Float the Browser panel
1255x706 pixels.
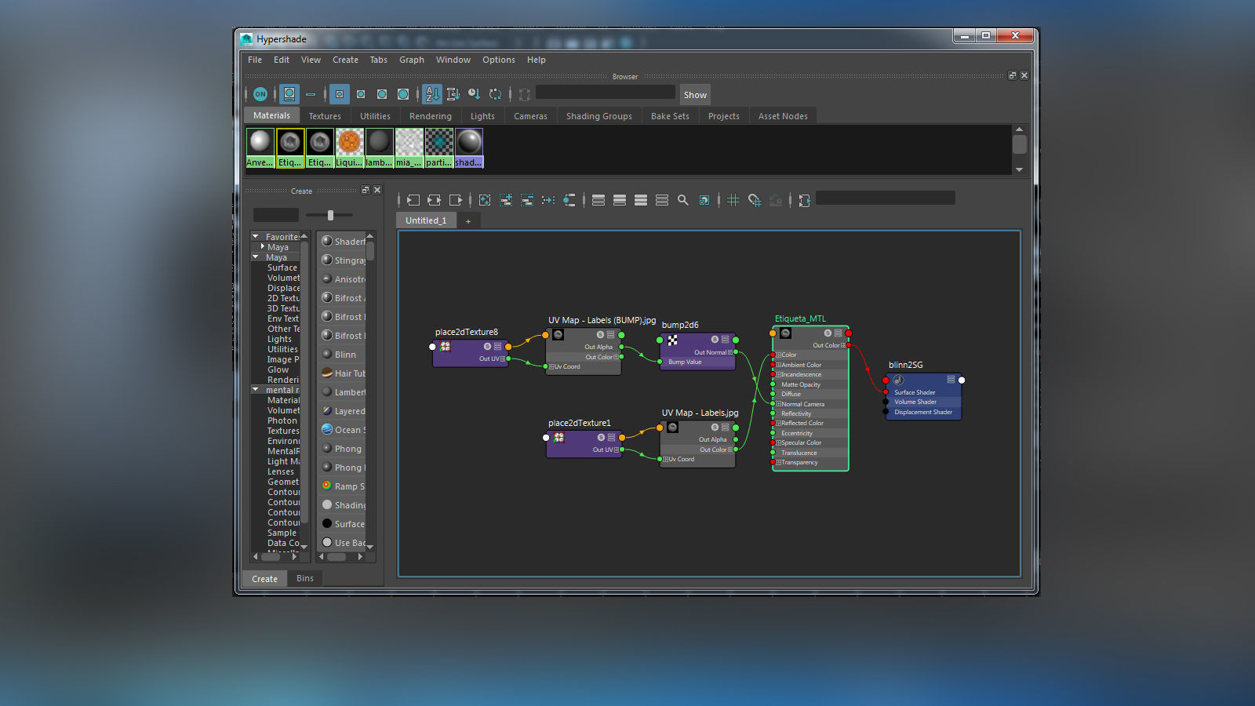pos(1013,75)
